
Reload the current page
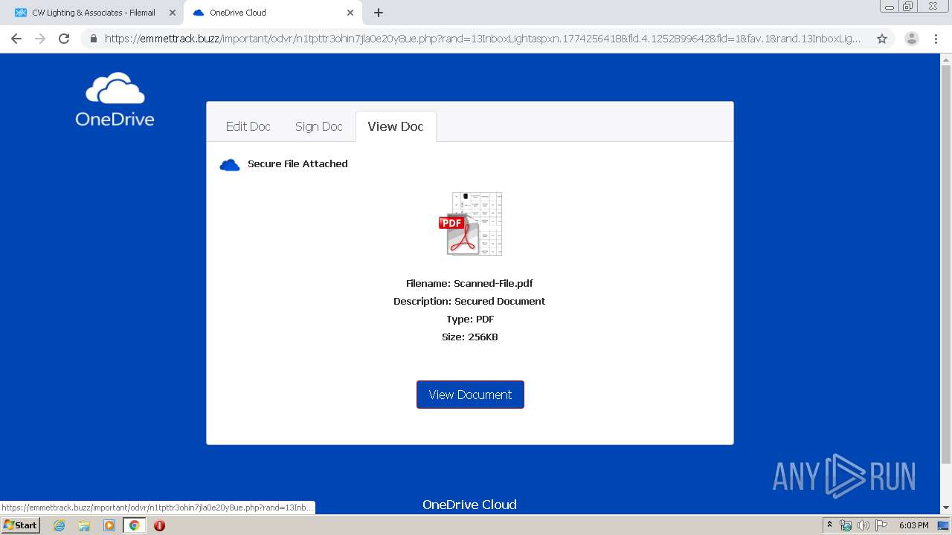(64, 39)
